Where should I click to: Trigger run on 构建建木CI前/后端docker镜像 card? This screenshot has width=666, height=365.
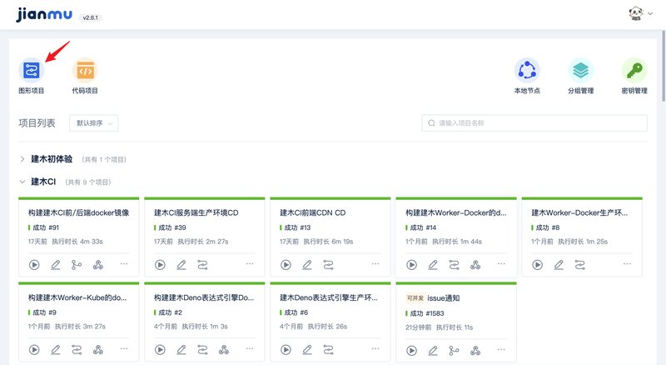35,265
